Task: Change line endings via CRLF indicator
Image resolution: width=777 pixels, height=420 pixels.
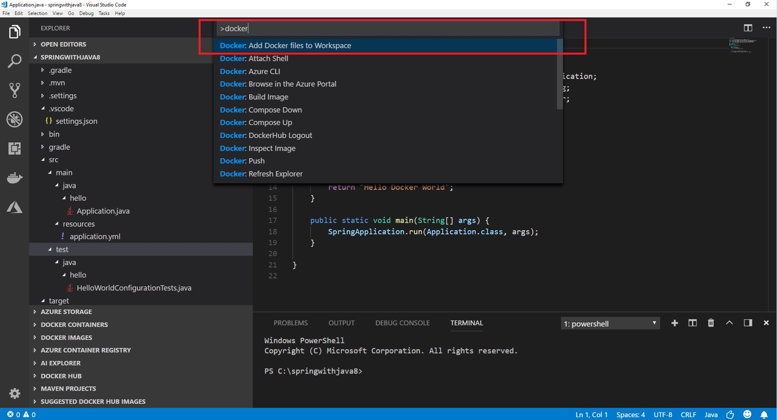Action: tap(688, 414)
